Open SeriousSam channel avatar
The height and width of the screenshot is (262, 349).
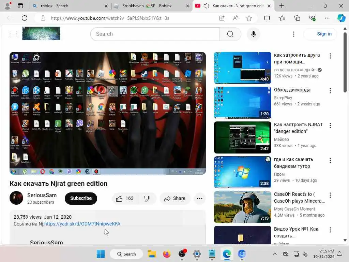pos(16,198)
